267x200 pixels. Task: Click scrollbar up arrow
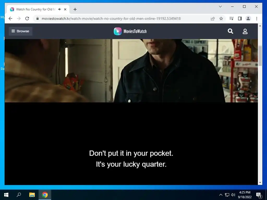coord(260,26)
